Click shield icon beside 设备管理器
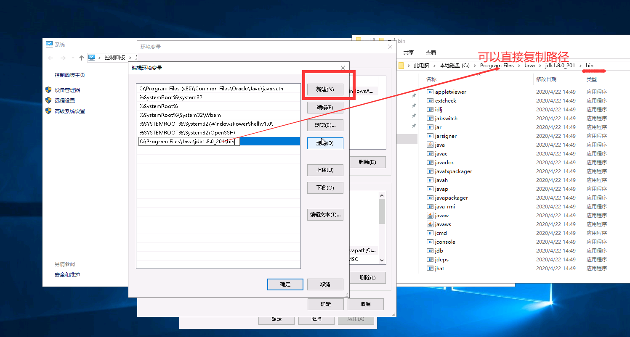This screenshot has height=337, width=630. 48,90
